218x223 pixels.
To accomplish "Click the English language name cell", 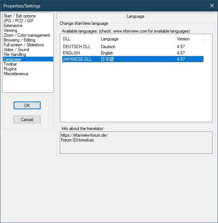I will 107,53.
